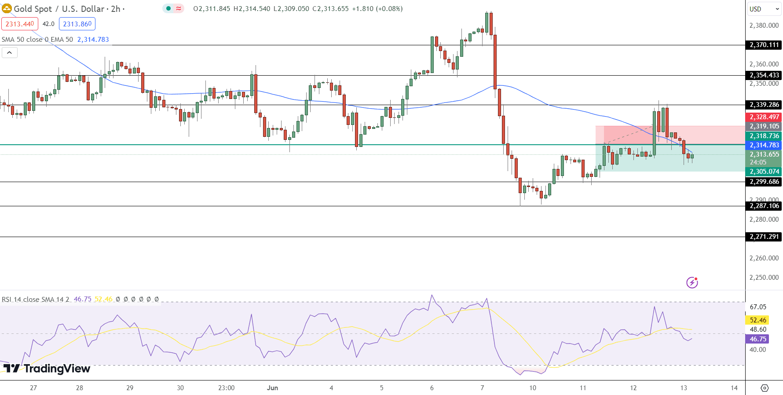Click the countdown timer 24:05 label
Viewport: 783px width, 395px height.
pos(758,162)
